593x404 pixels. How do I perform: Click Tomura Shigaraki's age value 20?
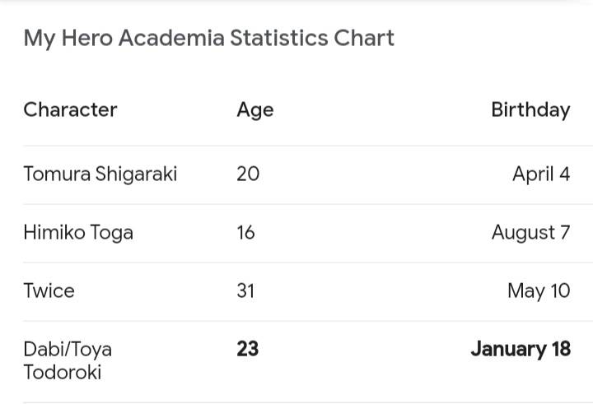pyautogui.click(x=247, y=174)
